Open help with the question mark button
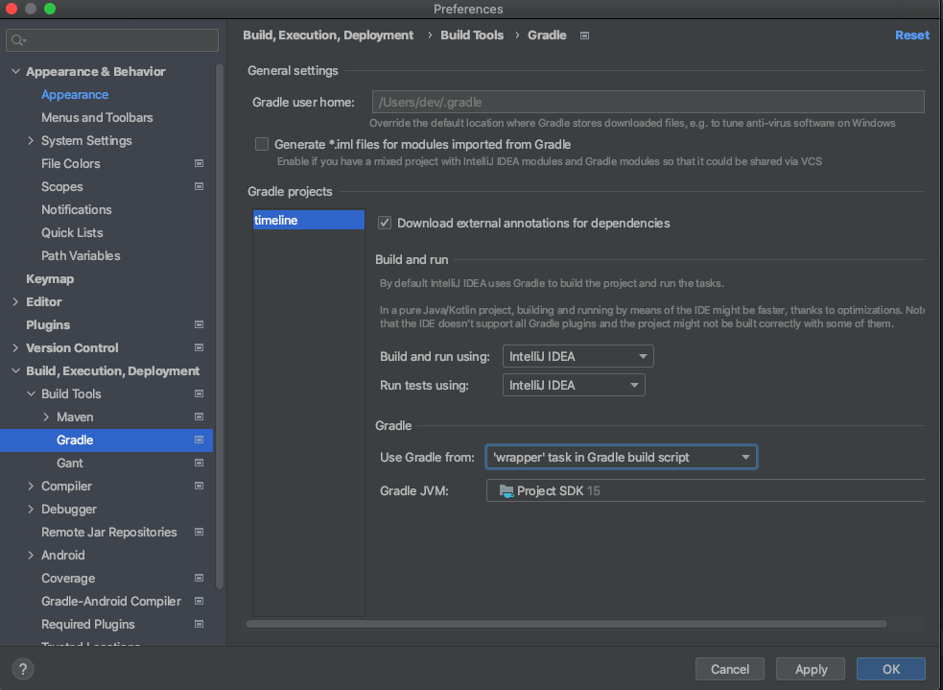This screenshot has width=943, height=690. point(23,669)
